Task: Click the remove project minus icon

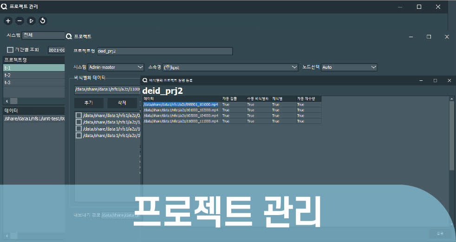Action: [x=20, y=20]
